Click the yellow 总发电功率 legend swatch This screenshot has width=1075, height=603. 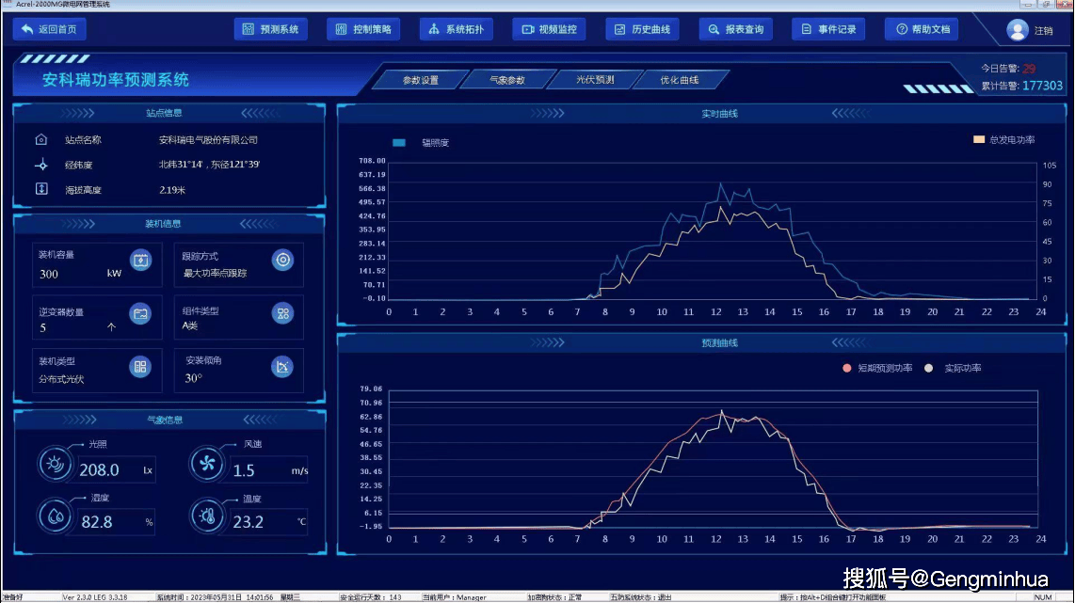click(x=979, y=140)
